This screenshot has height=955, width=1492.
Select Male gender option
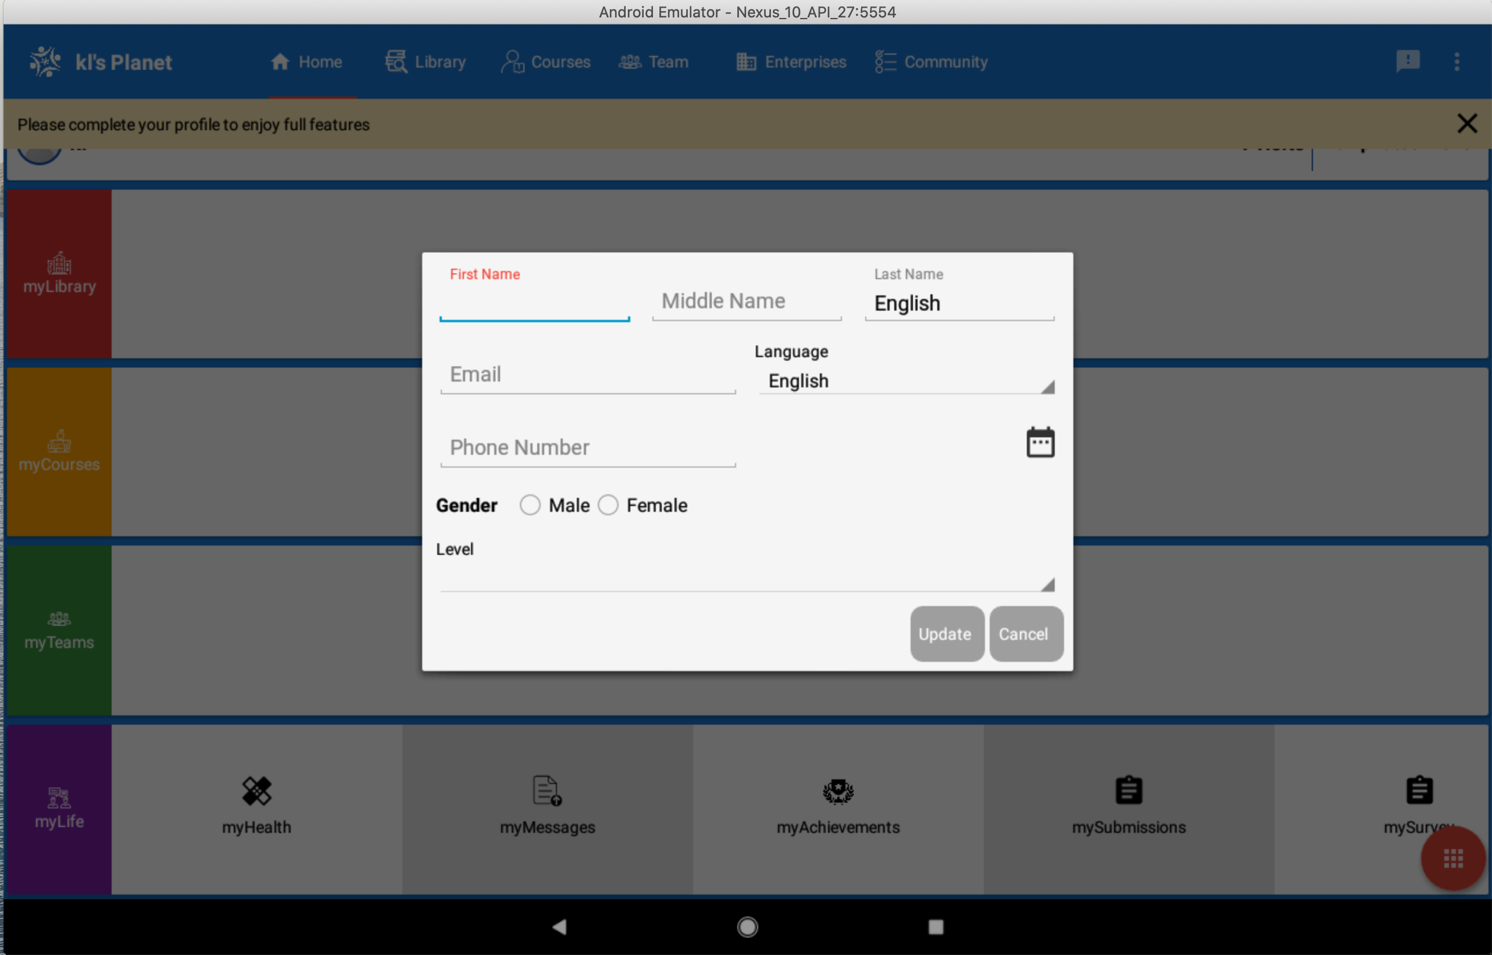click(530, 505)
